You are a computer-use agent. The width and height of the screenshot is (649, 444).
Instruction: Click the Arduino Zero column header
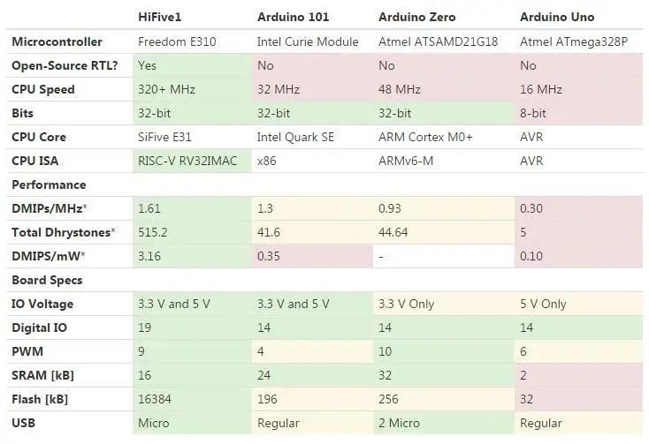[416, 17]
